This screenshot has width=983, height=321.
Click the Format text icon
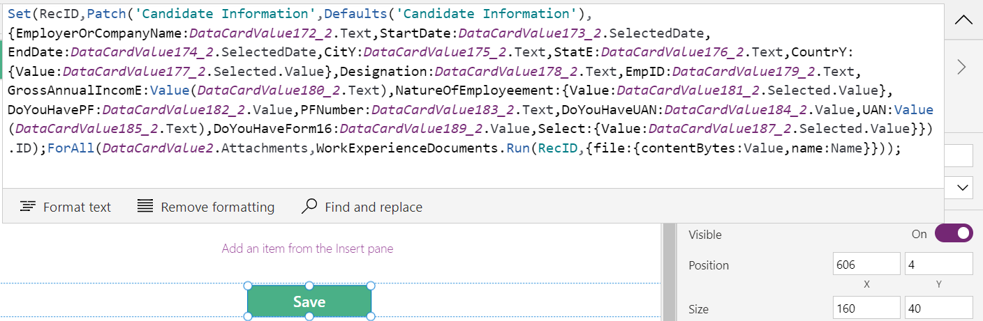[x=27, y=207]
